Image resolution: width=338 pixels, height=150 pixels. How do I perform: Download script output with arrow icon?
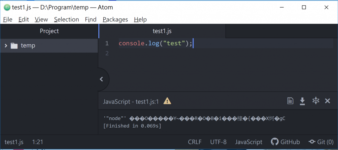point(303,101)
